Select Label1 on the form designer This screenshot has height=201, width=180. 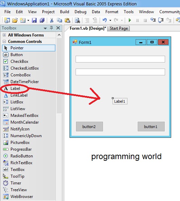(x=120, y=101)
